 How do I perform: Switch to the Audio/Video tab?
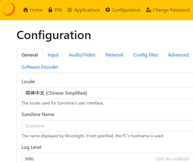[82, 55]
